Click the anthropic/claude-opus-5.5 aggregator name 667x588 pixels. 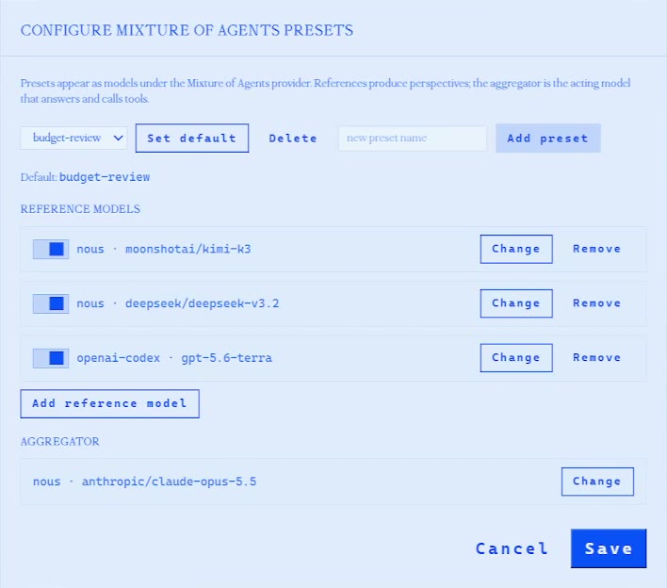click(169, 482)
